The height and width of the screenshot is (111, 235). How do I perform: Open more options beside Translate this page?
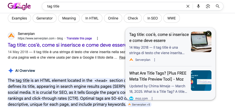click(x=97, y=38)
